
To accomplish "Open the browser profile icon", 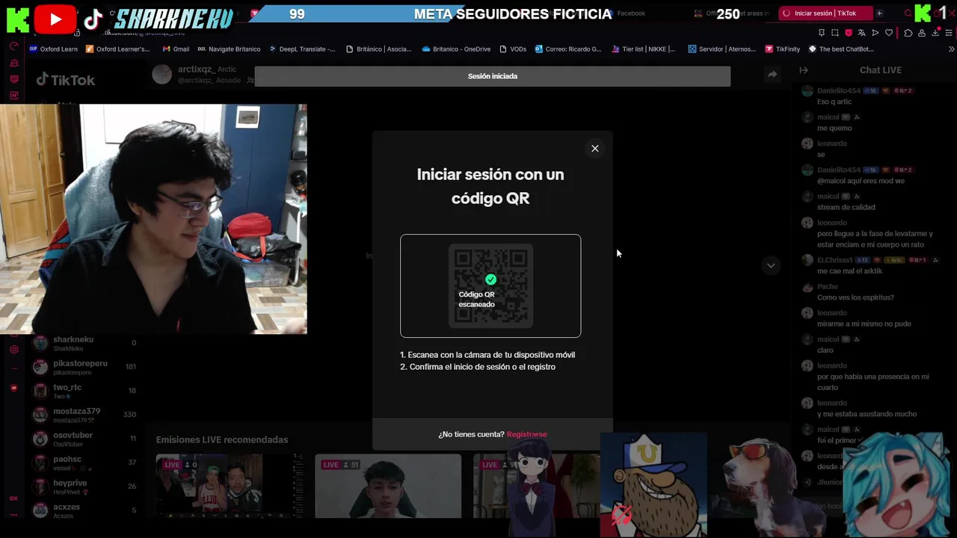I will [922, 33].
